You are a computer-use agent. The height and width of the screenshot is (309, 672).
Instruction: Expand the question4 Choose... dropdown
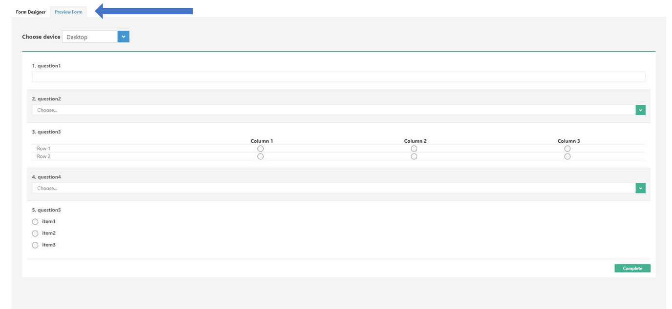pyautogui.click(x=338, y=188)
